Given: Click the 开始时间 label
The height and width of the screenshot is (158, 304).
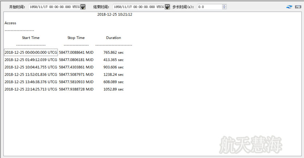Looking at the screenshot, I should coord(17,7).
